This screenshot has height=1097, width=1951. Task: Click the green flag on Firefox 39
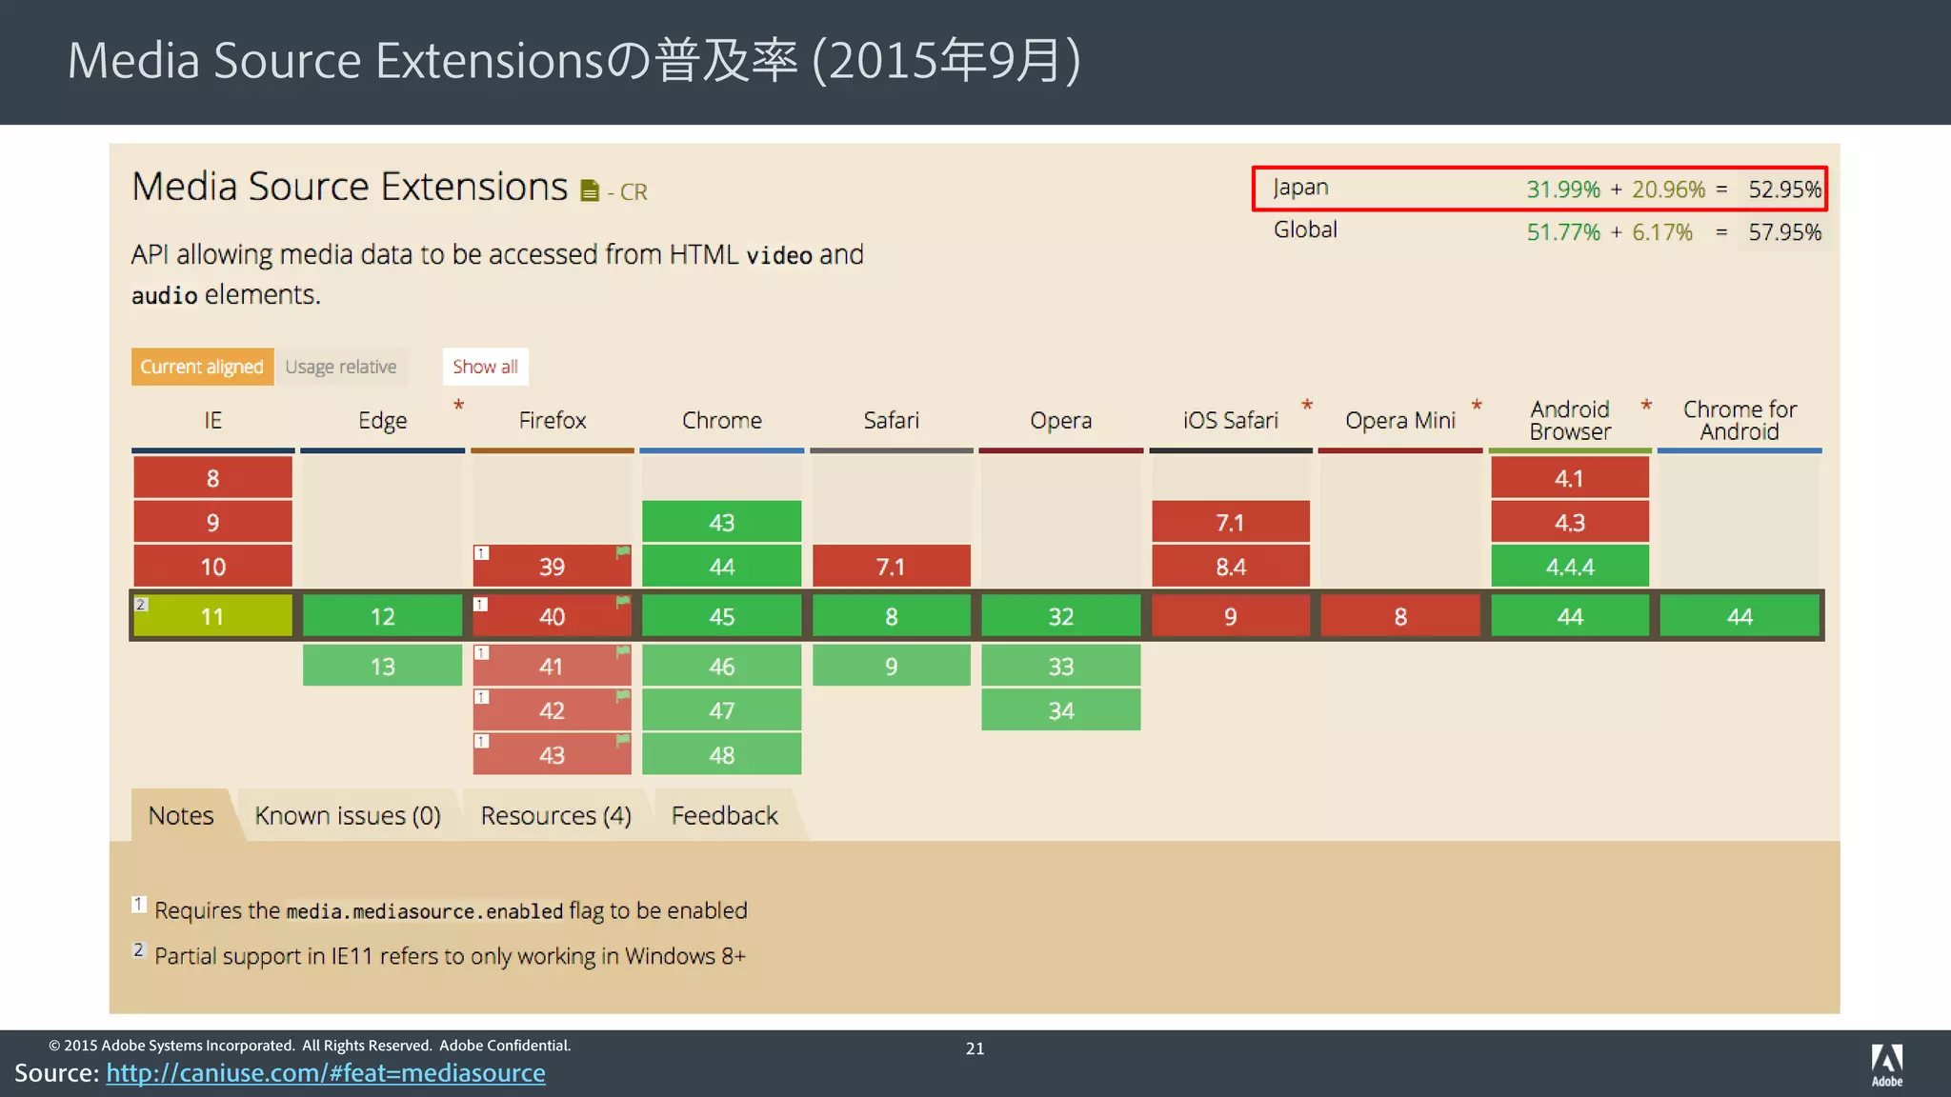[623, 551]
